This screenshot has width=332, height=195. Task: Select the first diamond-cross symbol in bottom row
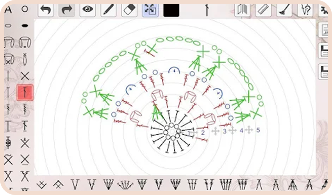coord(41,184)
